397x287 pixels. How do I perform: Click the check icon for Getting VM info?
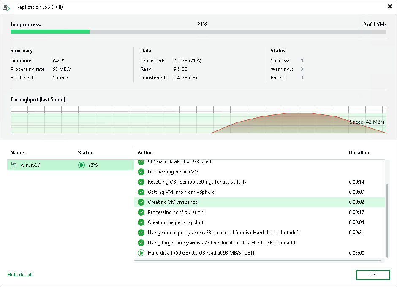[x=141, y=192]
